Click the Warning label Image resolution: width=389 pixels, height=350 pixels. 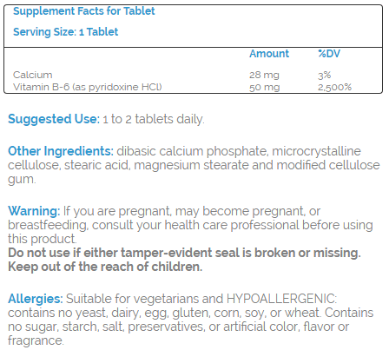click(34, 211)
